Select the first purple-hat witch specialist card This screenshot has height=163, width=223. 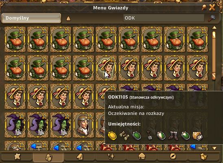[15, 125]
